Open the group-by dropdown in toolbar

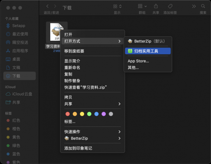pyautogui.click(x=142, y=6)
